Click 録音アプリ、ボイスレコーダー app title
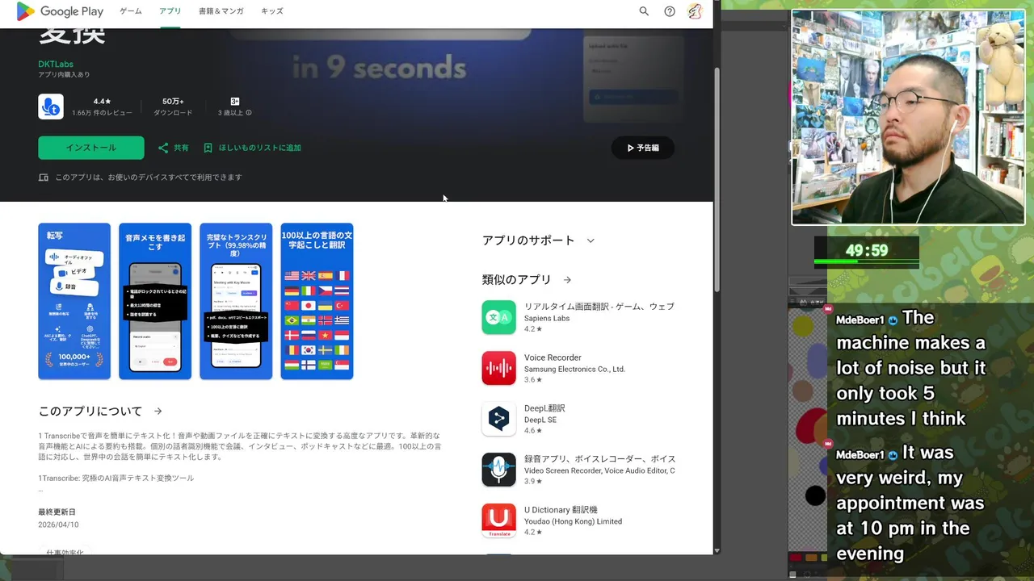 599,459
